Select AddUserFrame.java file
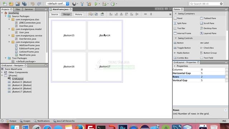This screenshot has width=229, height=129. tap(29, 45)
